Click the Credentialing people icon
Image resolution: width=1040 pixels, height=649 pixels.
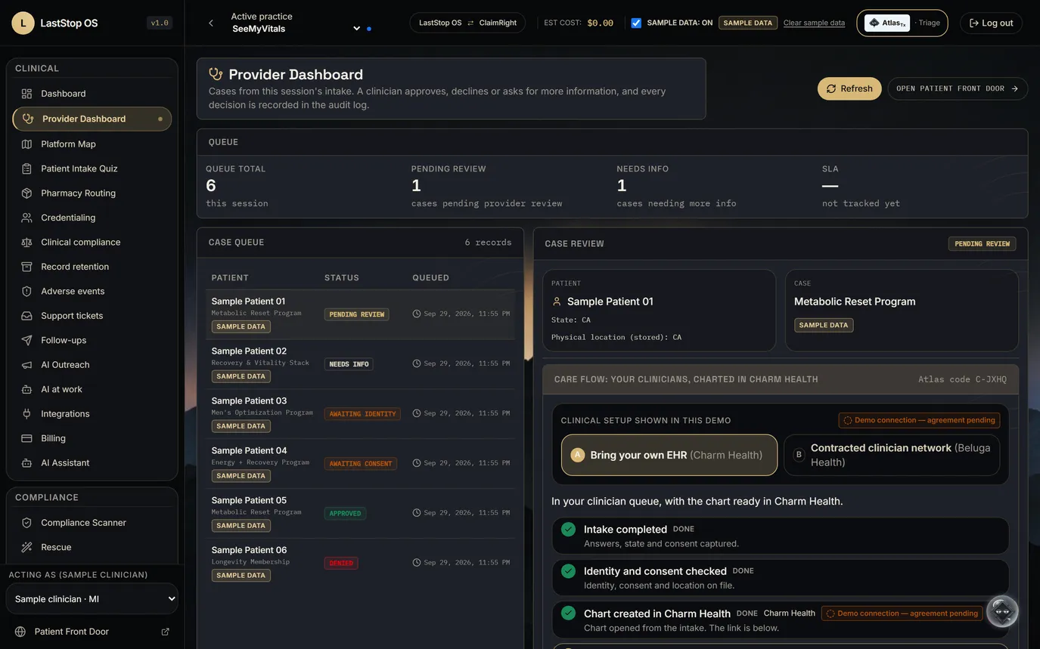coord(26,218)
